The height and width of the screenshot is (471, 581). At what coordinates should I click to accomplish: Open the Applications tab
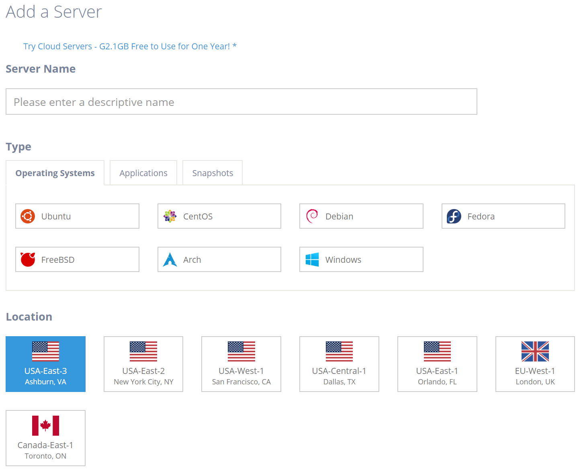[x=143, y=173]
